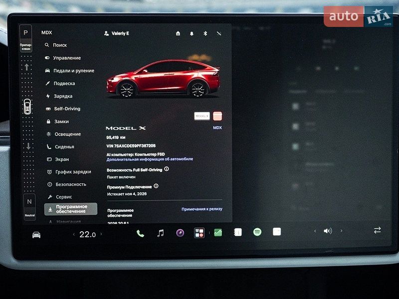Open the Зарядка menu

(x=59, y=96)
